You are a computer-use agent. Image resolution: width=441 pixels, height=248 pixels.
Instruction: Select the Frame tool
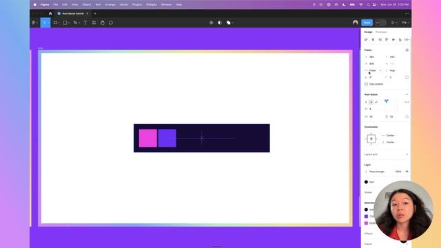coord(55,23)
